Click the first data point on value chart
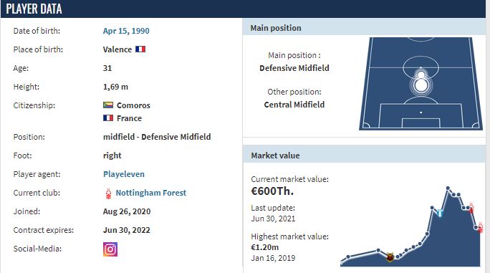Image resolution: width=490 pixels, height=273 pixels. 348,257
